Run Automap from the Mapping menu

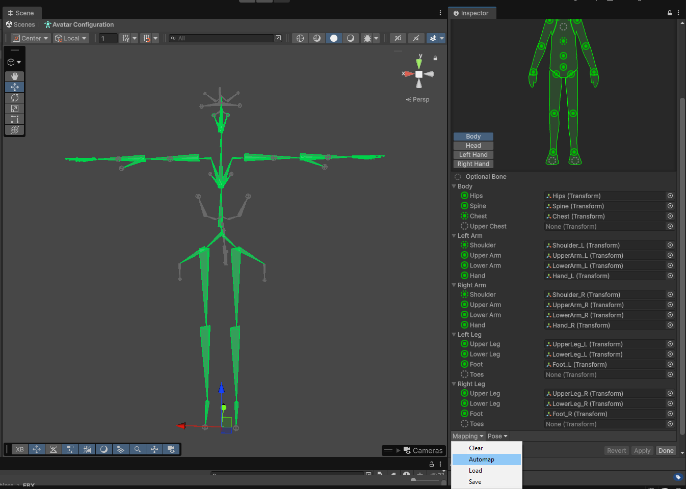tap(487, 459)
